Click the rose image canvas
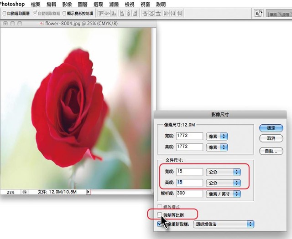292x239 pixels. pos(76,108)
